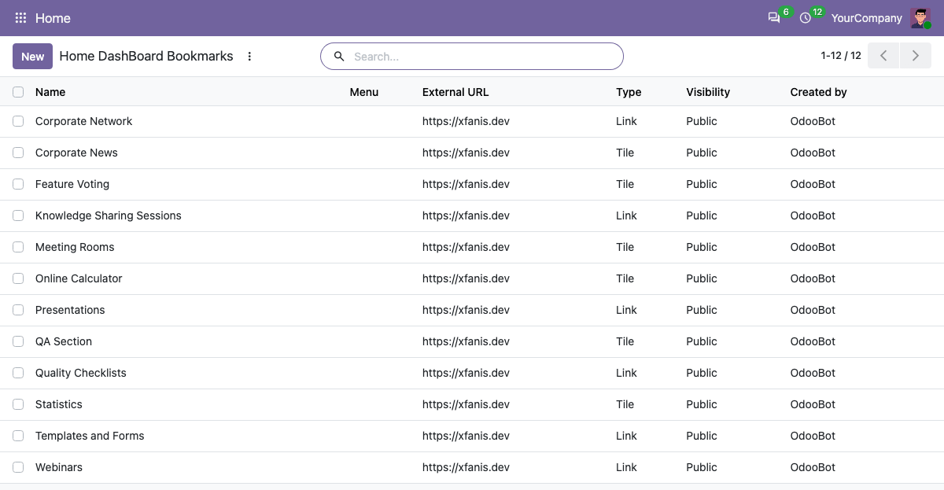Image resolution: width=944 pixels, height=490 pixels.
Task: Click the Home DashBoard Bookmarks title
Action: 146,57
